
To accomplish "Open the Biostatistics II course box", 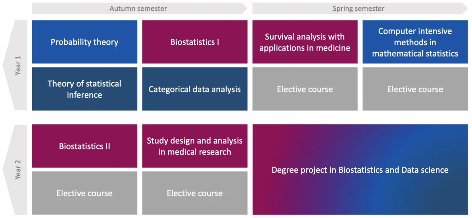I will point(85,146).
